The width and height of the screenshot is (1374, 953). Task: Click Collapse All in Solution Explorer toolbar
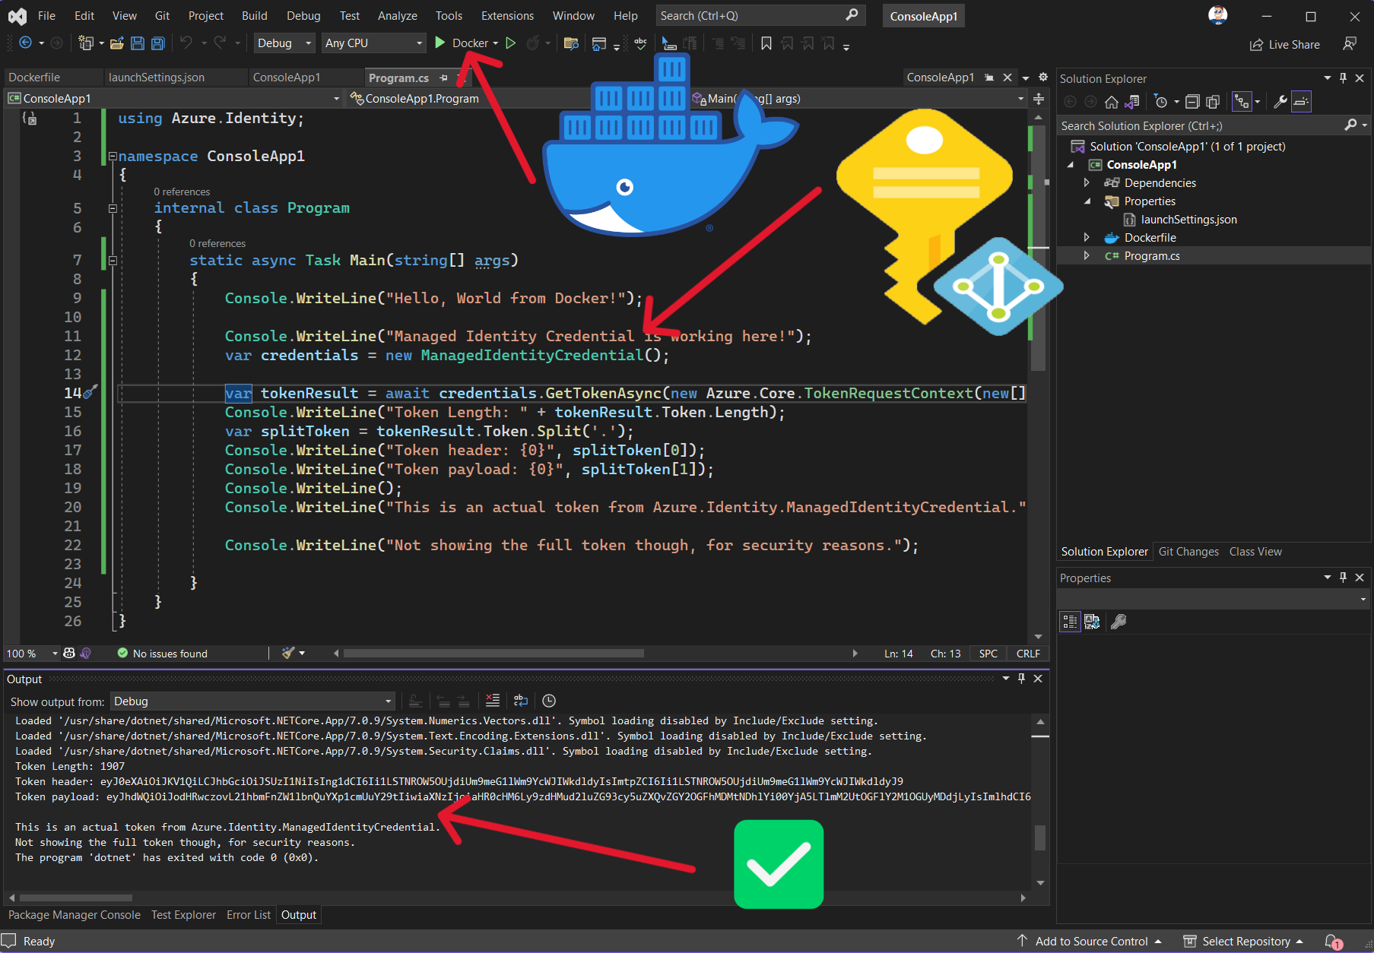pos(1192,102)
